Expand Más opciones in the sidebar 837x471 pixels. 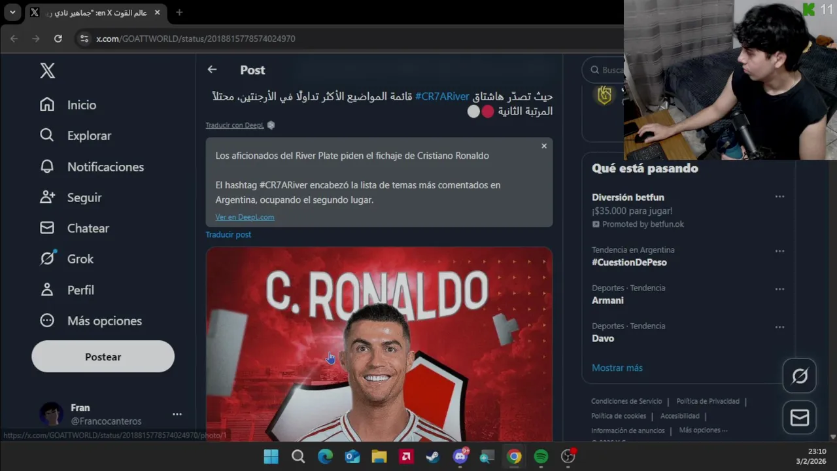[91, 321]
